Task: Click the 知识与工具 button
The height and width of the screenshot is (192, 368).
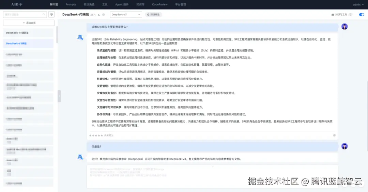Action: point(342,15)
